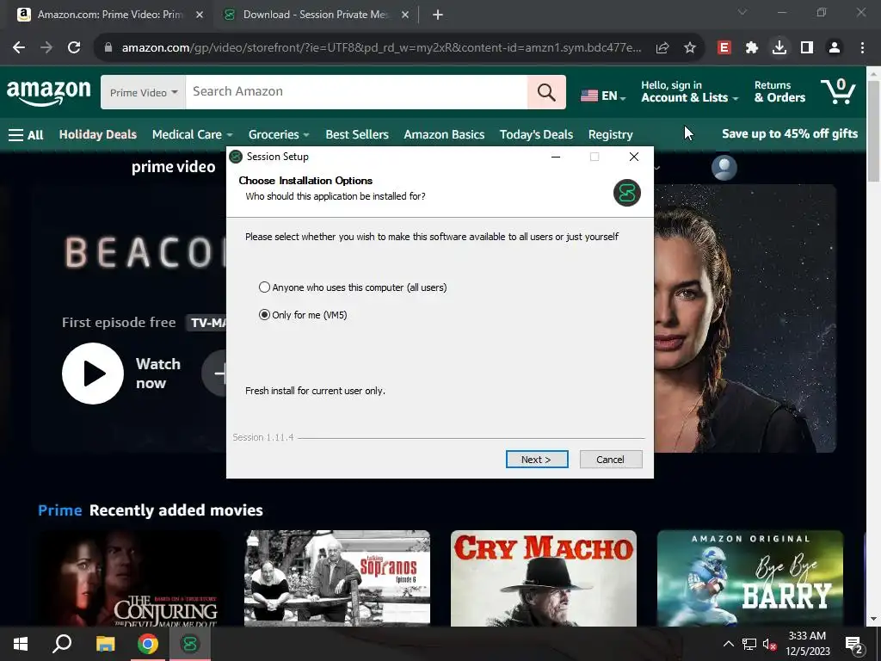Click 'Save up to 45% off gifts' promo

pos(790,133)
